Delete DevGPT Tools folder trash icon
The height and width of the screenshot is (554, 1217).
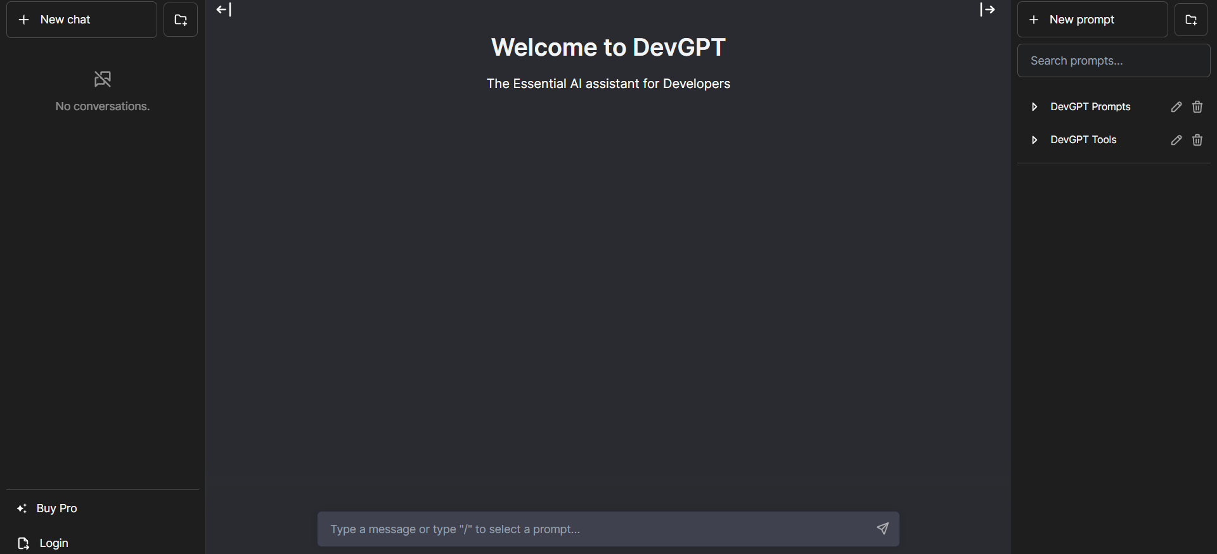1197,140
